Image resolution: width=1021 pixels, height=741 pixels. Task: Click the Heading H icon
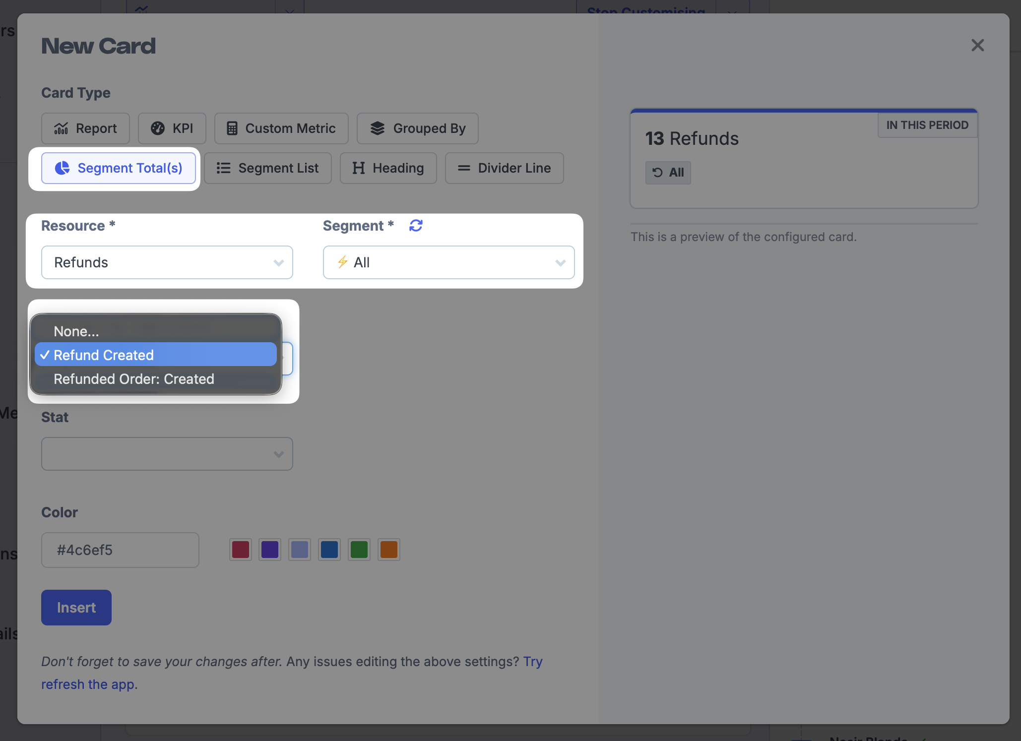click(359, 168)
